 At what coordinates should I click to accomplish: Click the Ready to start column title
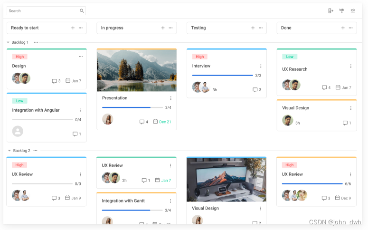tap(25, 28)
